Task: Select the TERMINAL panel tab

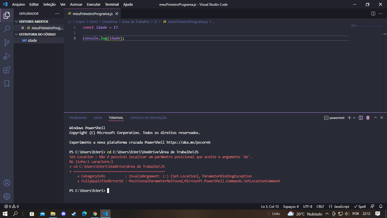Action: (x=116, y=118)
